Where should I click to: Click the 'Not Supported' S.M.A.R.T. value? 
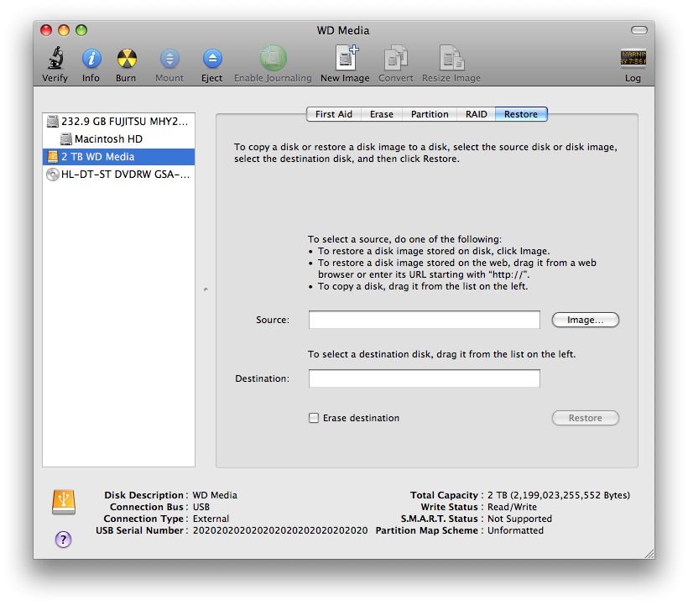tap(519, 519)
